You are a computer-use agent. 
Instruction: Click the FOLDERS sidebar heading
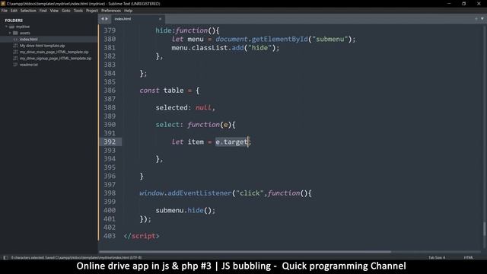click(x=14, y=21)
